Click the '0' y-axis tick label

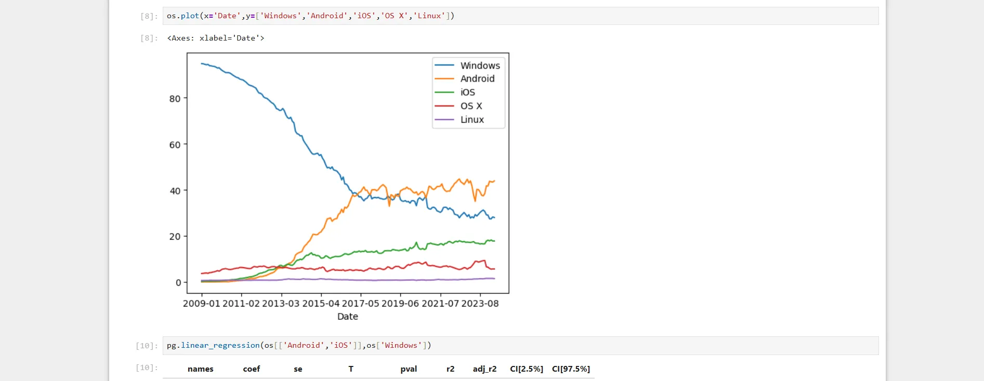point(178,283)
